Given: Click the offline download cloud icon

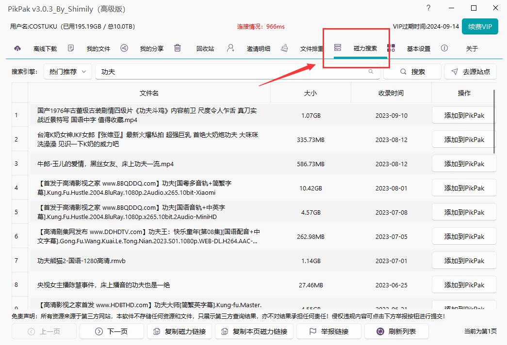Looking at the screenshot, I should pos(17,48).
